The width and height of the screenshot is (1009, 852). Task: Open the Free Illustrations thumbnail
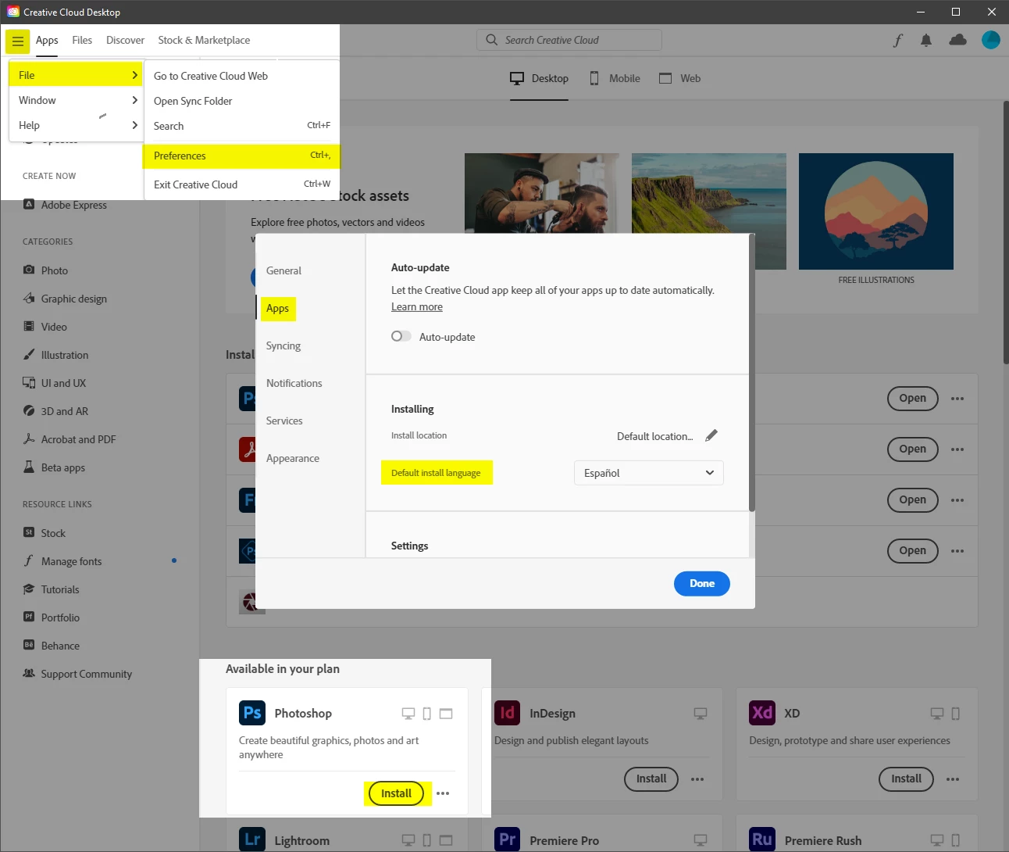[x=876, y=212]
